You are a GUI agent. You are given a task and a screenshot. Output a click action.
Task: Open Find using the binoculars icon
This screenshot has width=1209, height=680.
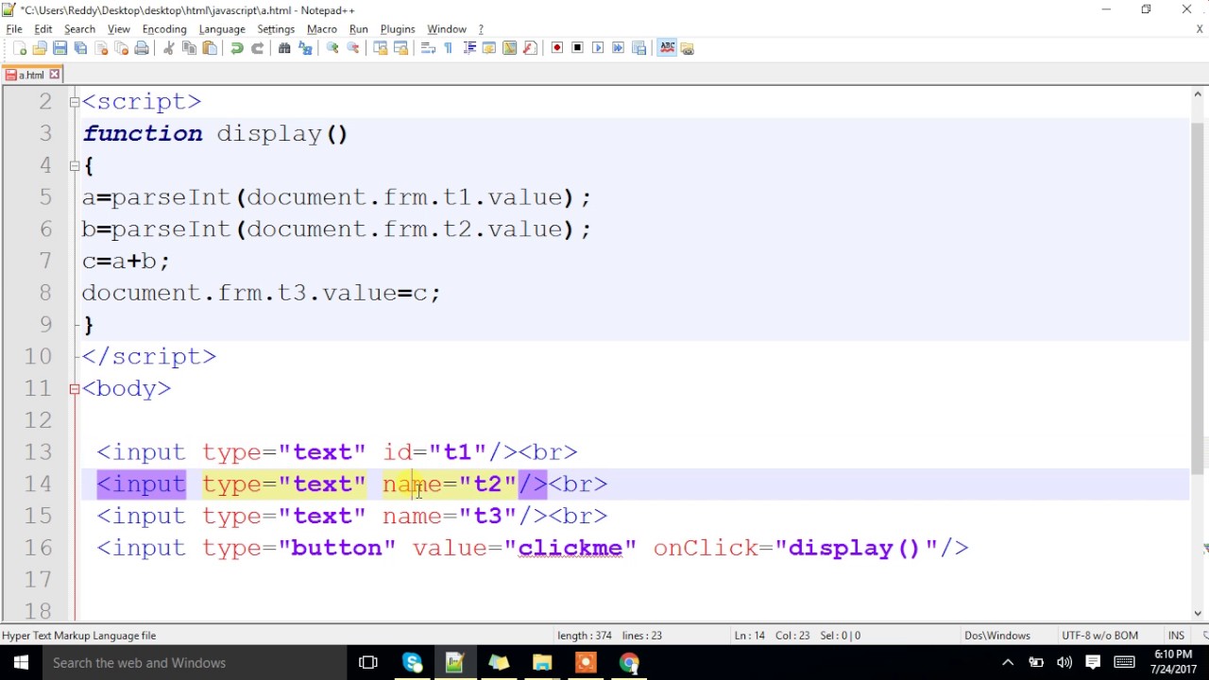click(x=284, y=48)
